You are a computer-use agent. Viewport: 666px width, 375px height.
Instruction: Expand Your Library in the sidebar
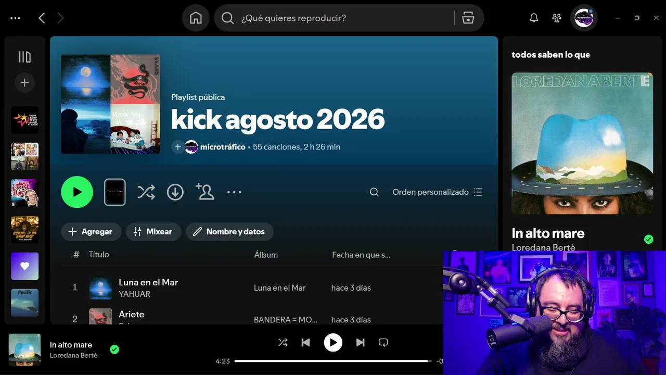[x=24, y=57]
